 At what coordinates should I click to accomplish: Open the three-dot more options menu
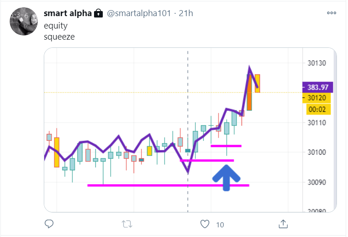pyautogui.click(x=331, y=13)
